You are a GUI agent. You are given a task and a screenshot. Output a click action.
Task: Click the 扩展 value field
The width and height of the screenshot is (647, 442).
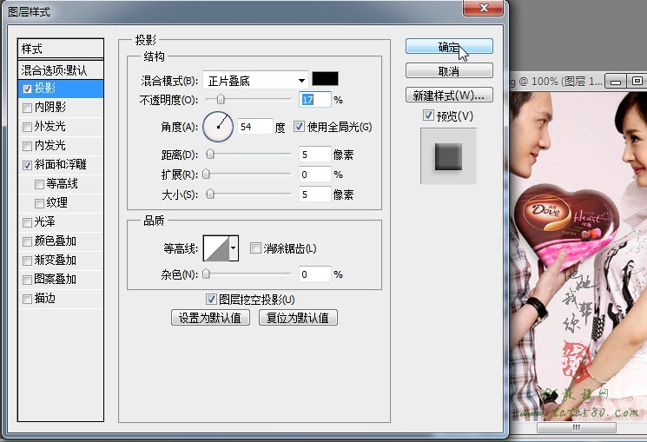pyautogui.click(x=315, y=175)
